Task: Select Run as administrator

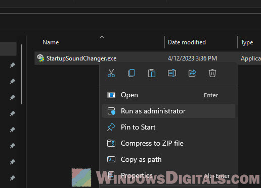Action: tap(168, 111)
